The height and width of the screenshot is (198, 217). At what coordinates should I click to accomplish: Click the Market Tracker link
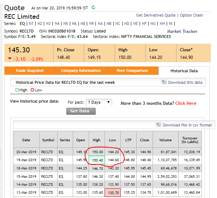tap(182, 31)
